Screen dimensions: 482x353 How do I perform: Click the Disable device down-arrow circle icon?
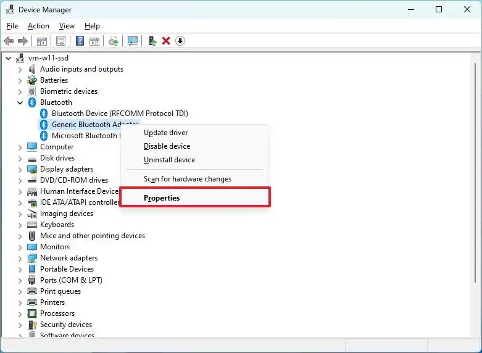(x=180, y=41)
